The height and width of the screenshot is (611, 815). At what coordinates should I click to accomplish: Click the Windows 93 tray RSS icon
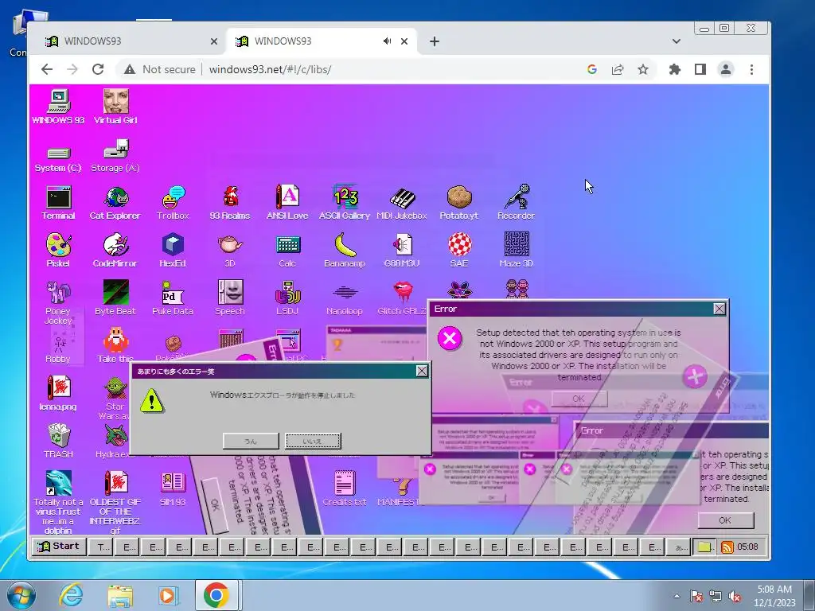coord(727,547)
